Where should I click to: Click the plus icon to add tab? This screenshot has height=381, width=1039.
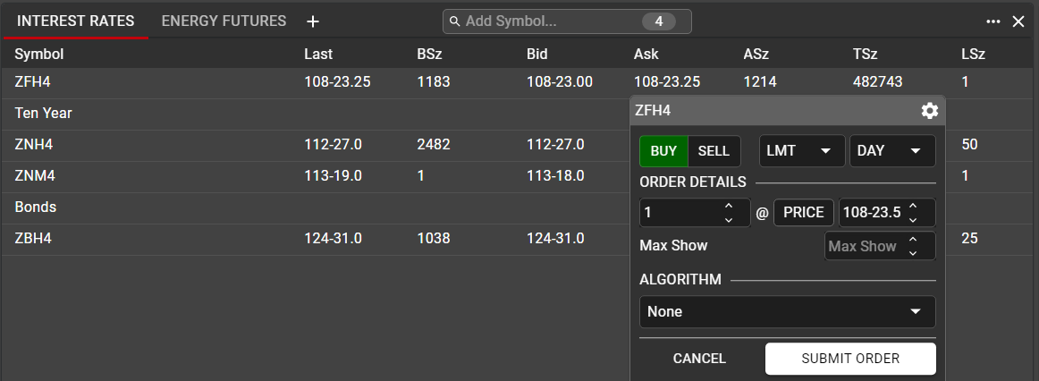312,21
